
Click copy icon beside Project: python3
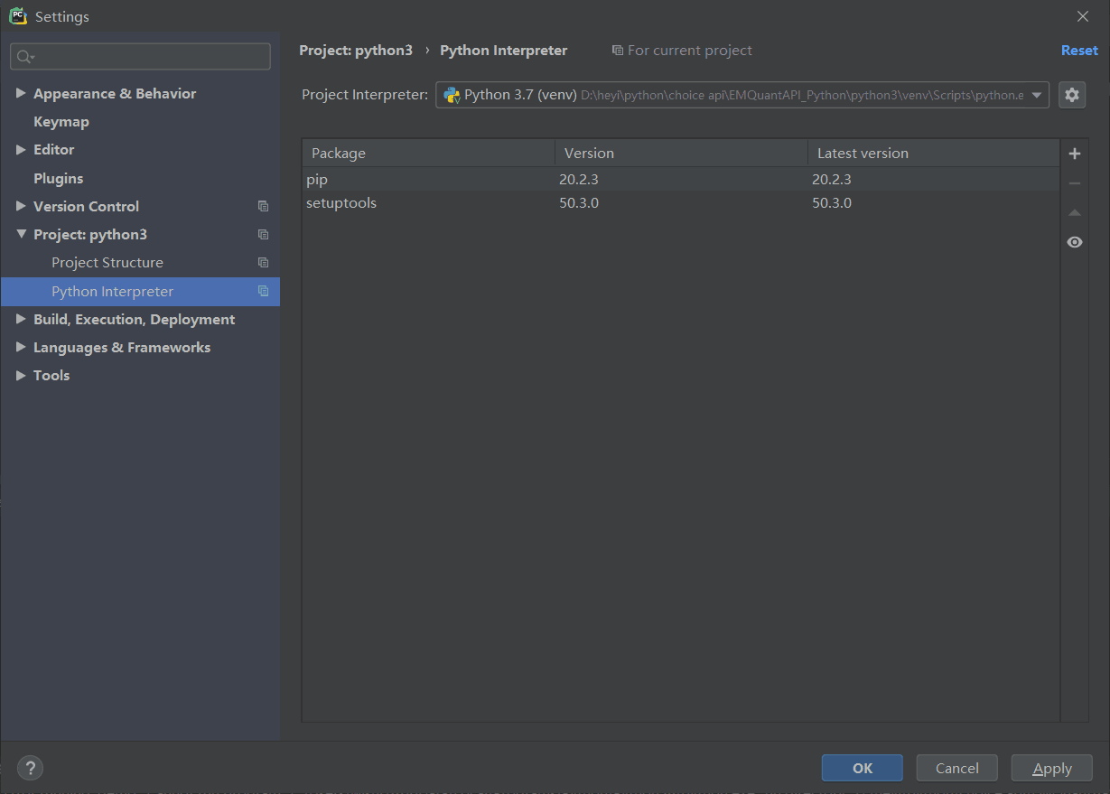coord(263,234)
